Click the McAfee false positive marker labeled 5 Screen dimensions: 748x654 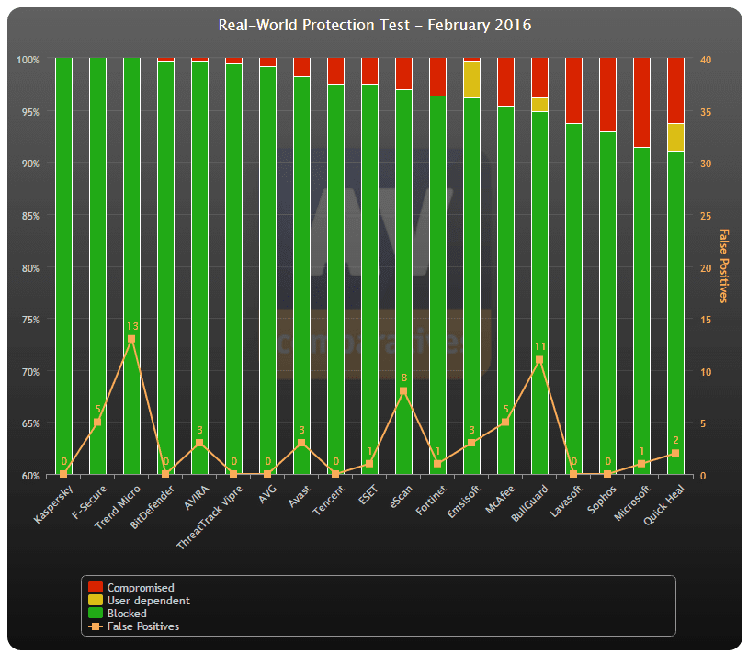point(505,423)
